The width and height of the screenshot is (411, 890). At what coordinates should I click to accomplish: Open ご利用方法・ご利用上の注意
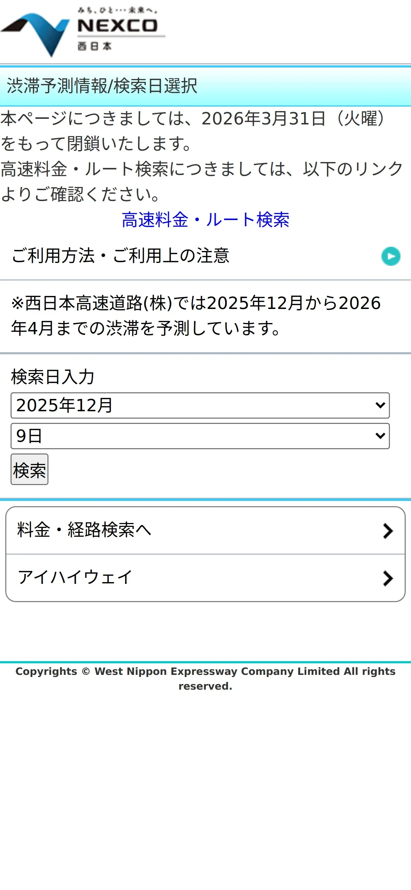[x=120, y=256]
